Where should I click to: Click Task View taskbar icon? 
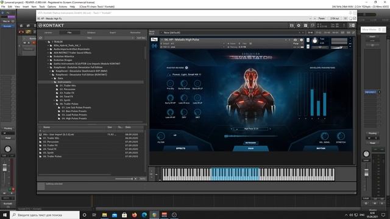pos(94,215)
